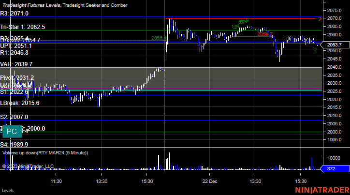Click the 2075.0 price axis label
The image size is (350, 195).
click(x=335, y=11)
